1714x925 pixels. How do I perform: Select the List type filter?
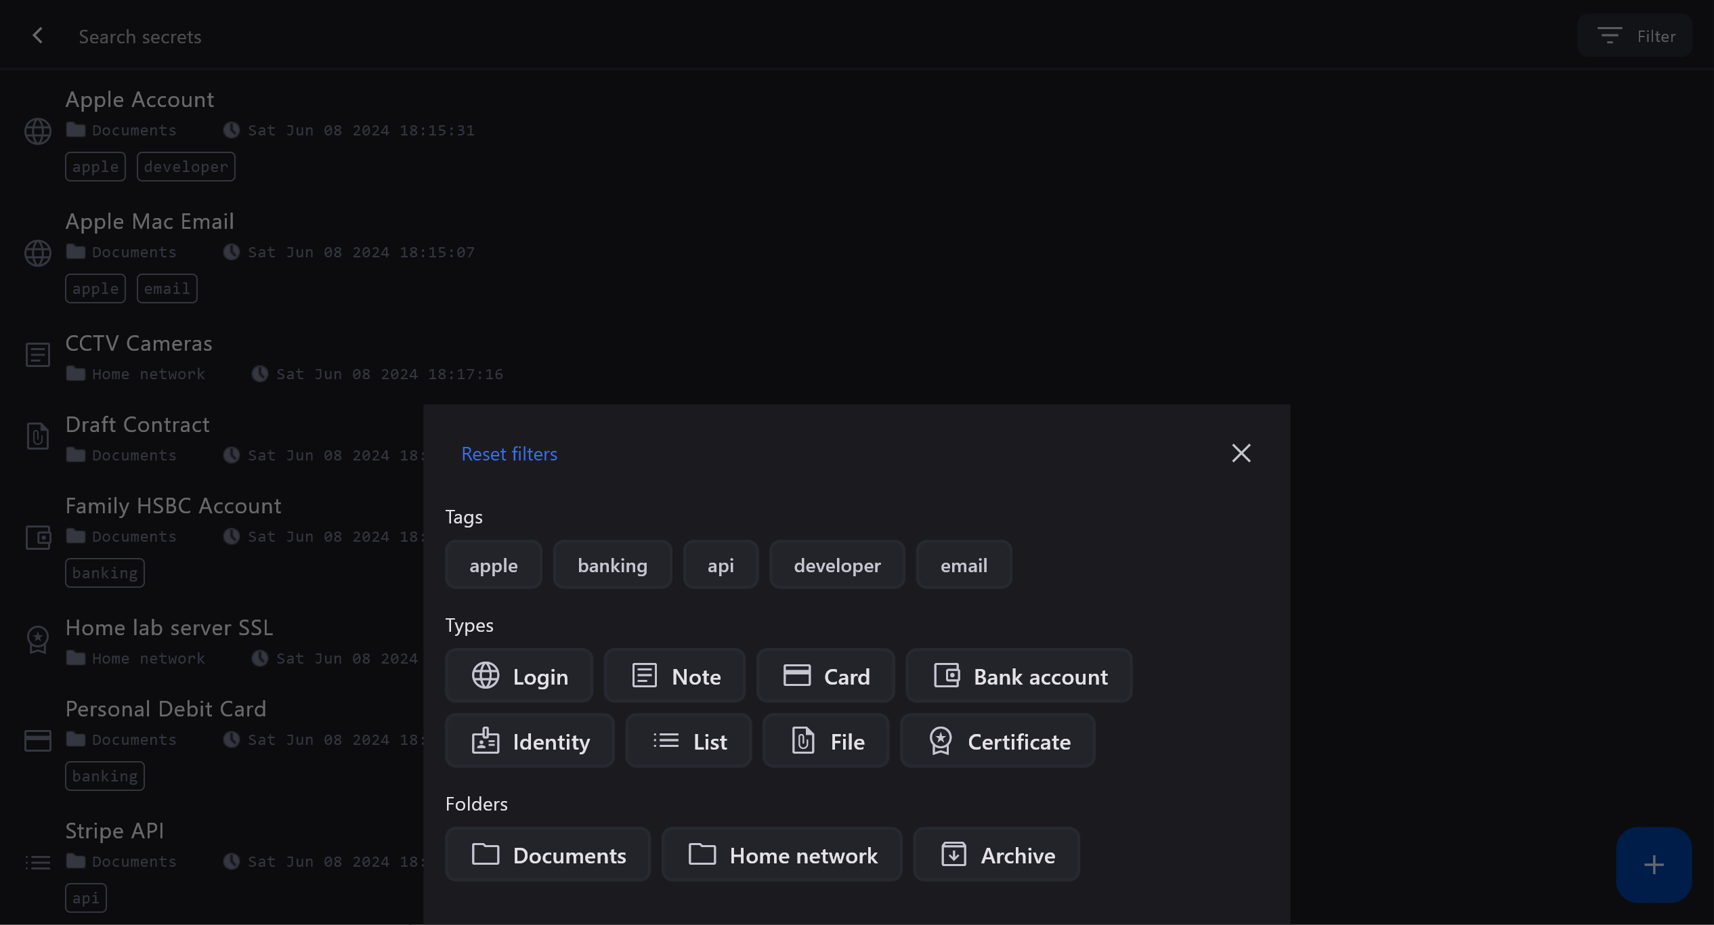688,741
